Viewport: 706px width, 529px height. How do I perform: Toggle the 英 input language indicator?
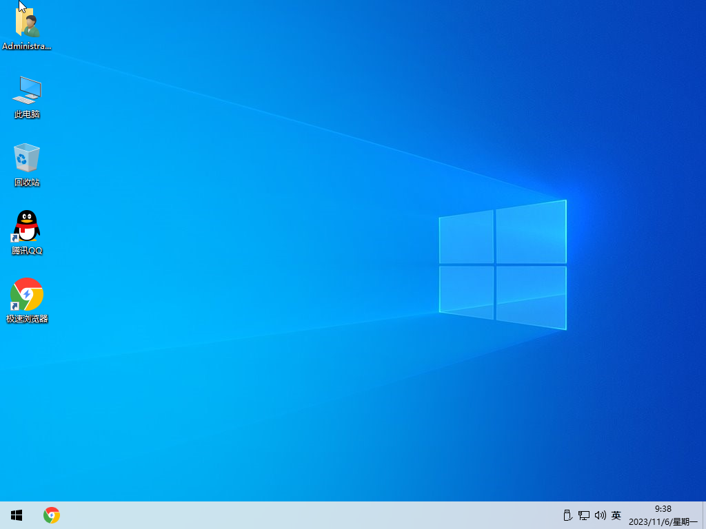[616, 515]
